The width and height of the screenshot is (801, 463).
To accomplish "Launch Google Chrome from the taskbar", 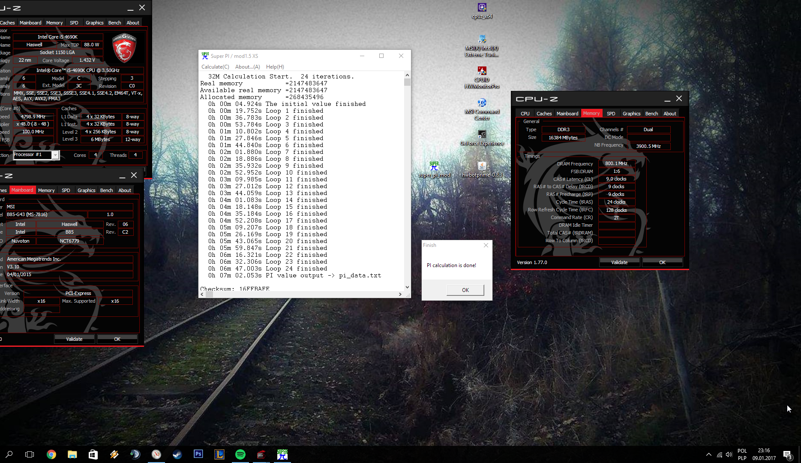I will tap(51, 454).
